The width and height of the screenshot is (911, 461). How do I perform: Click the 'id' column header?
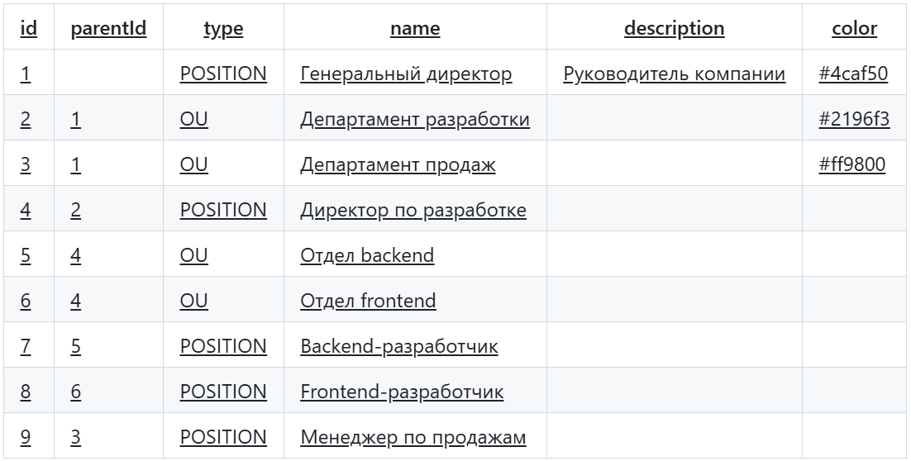point(28,29)
